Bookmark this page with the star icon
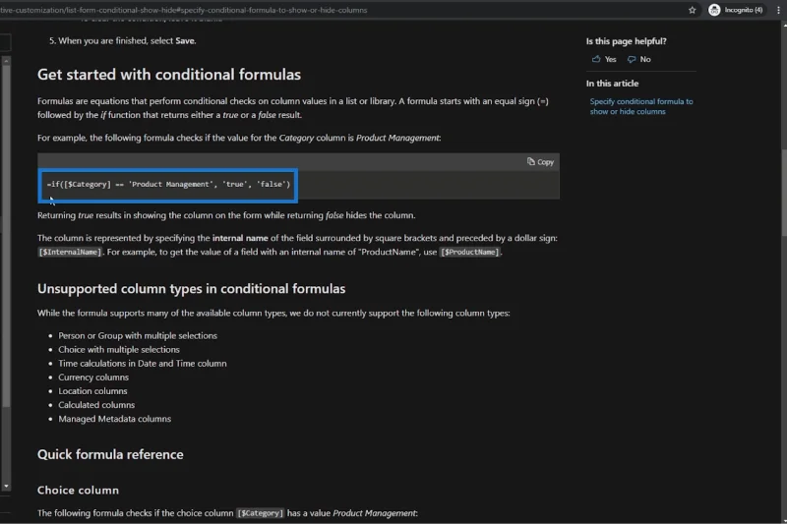787x524 pixels. coord(693,10)
